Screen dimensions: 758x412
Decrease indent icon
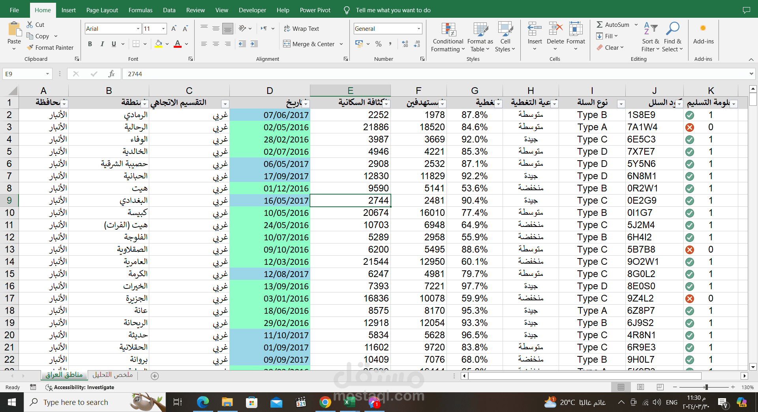click(x=242, y=44)
